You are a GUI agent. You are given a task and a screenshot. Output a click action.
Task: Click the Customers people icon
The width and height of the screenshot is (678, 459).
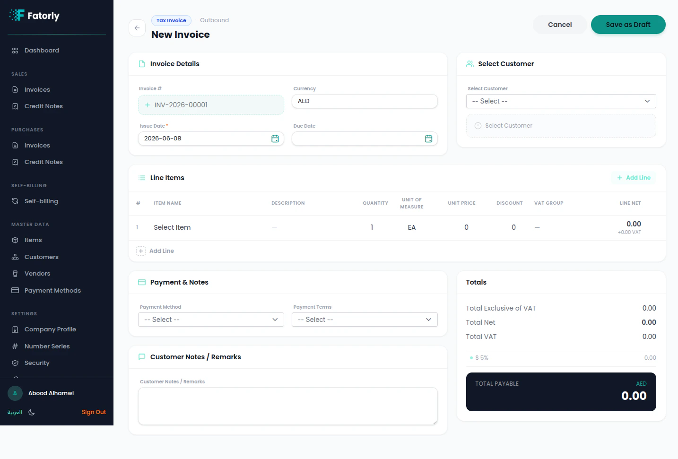15,257
